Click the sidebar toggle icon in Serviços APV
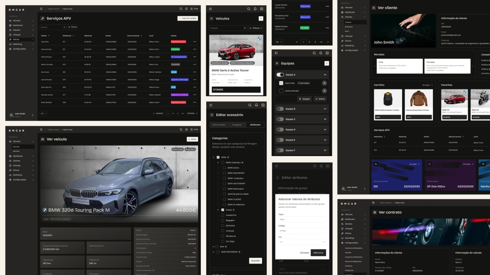 tap(41, 9)
